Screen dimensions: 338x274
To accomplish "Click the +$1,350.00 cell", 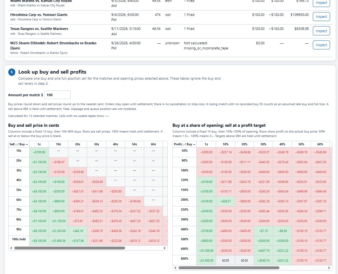I will click(x=59, y=231).
